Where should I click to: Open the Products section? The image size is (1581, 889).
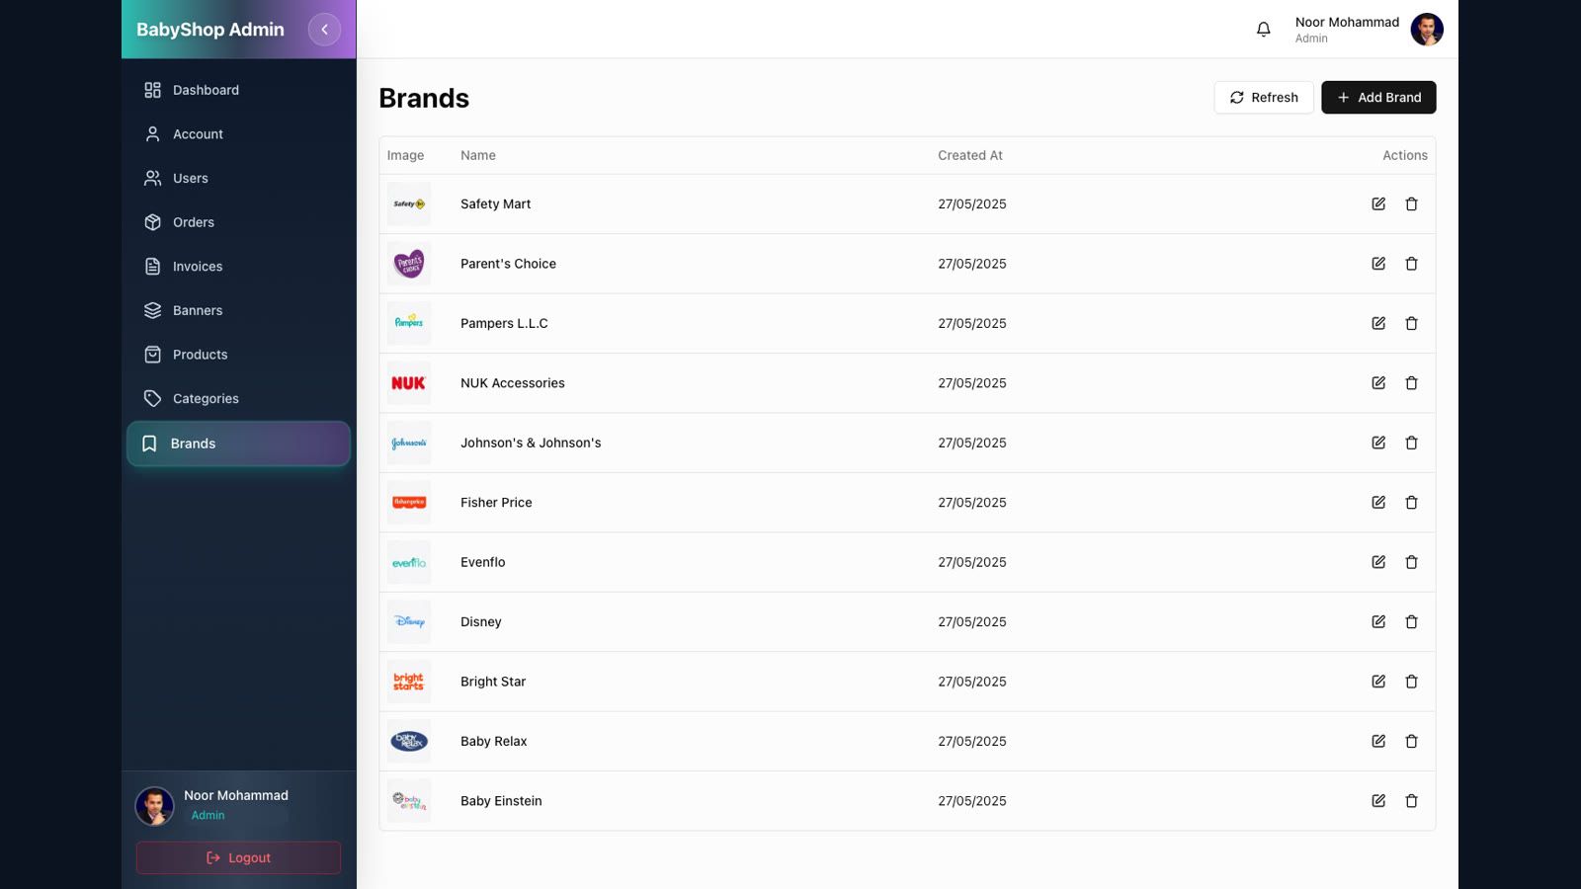click(238, 355)
